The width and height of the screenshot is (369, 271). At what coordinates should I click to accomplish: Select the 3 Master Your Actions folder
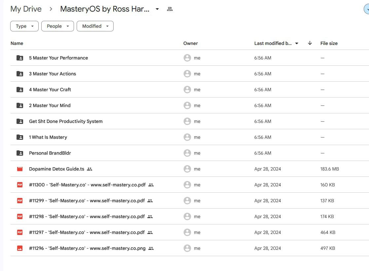click(53, 74)
